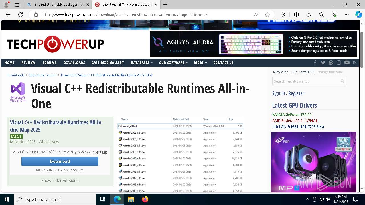
Task: Open the Register link
Action: click(x=296, y=93)
